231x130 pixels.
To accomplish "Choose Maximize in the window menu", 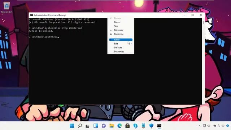I will tap(119, 34).
